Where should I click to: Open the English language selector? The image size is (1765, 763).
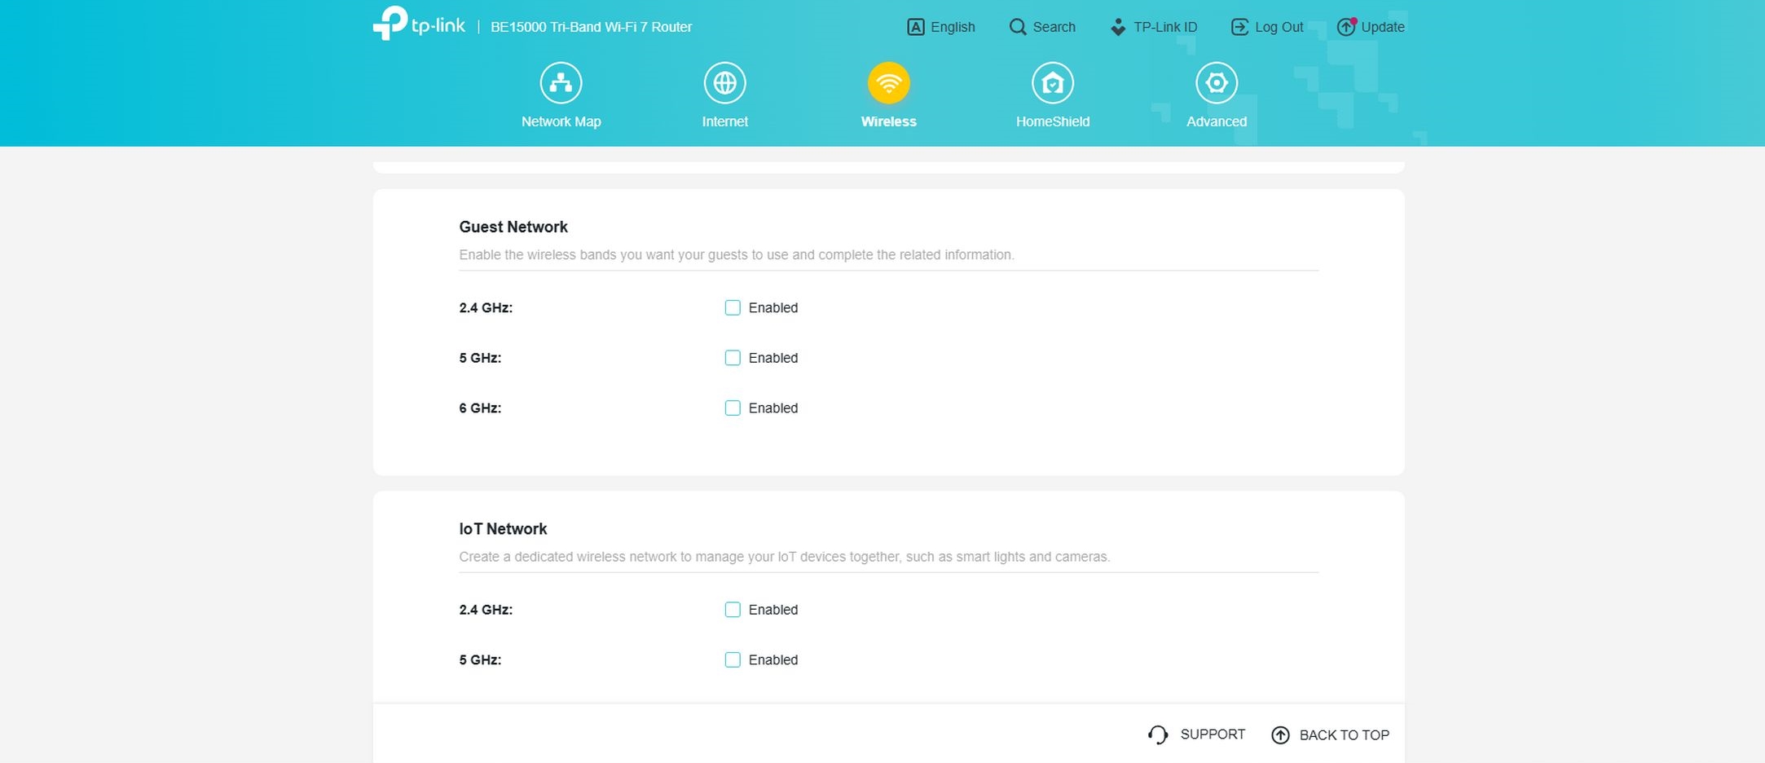[x=941, y=27]
